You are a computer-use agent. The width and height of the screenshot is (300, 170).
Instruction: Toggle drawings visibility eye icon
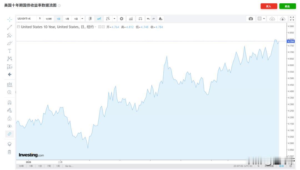9,126
